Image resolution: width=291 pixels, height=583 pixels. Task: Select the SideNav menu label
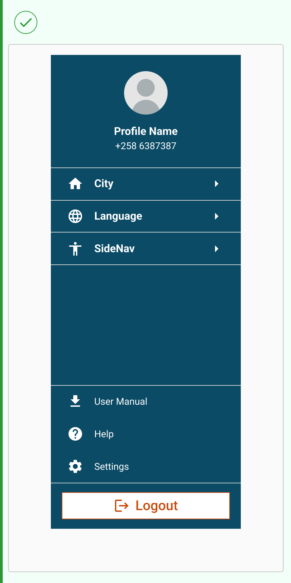114,249
